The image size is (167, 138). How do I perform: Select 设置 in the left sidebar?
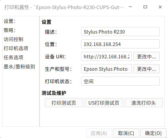[10, 21]
